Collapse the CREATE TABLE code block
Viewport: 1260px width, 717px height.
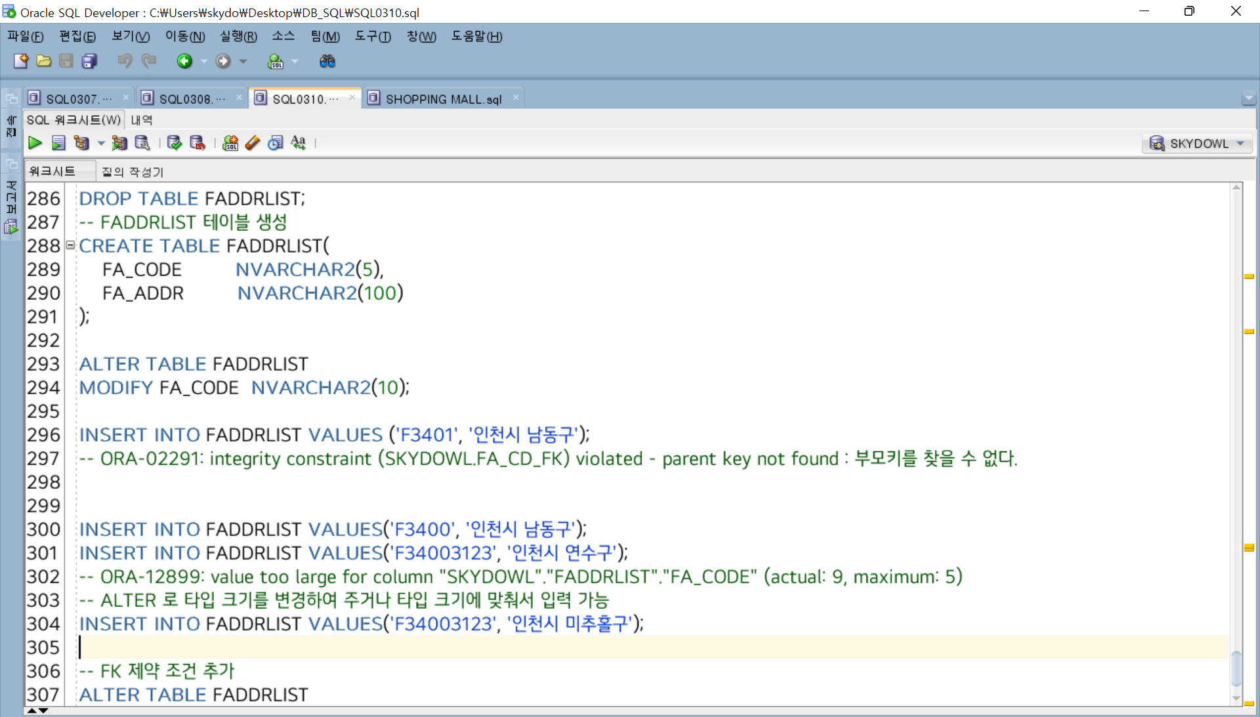coord(70,245)
